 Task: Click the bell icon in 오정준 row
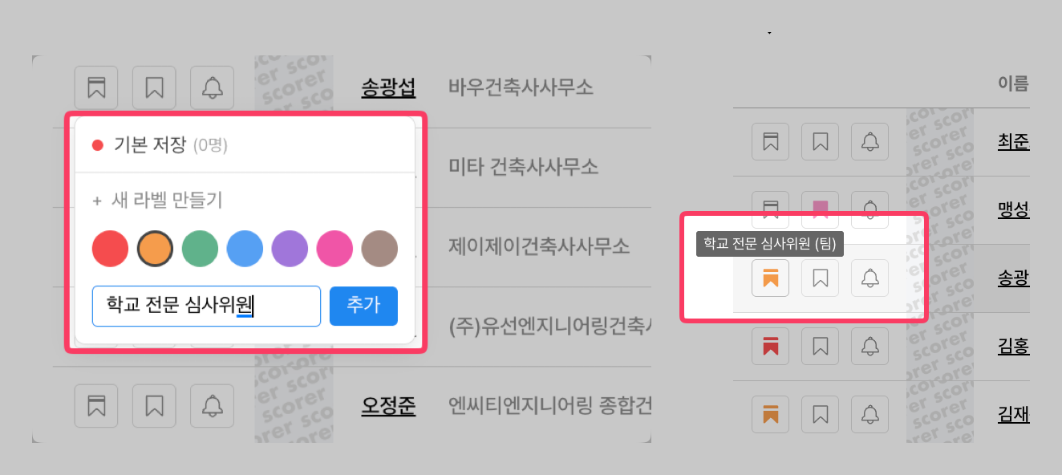[212, 405]
